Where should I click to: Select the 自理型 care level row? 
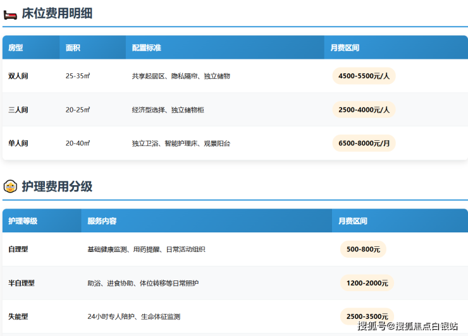tap(18, 249)
